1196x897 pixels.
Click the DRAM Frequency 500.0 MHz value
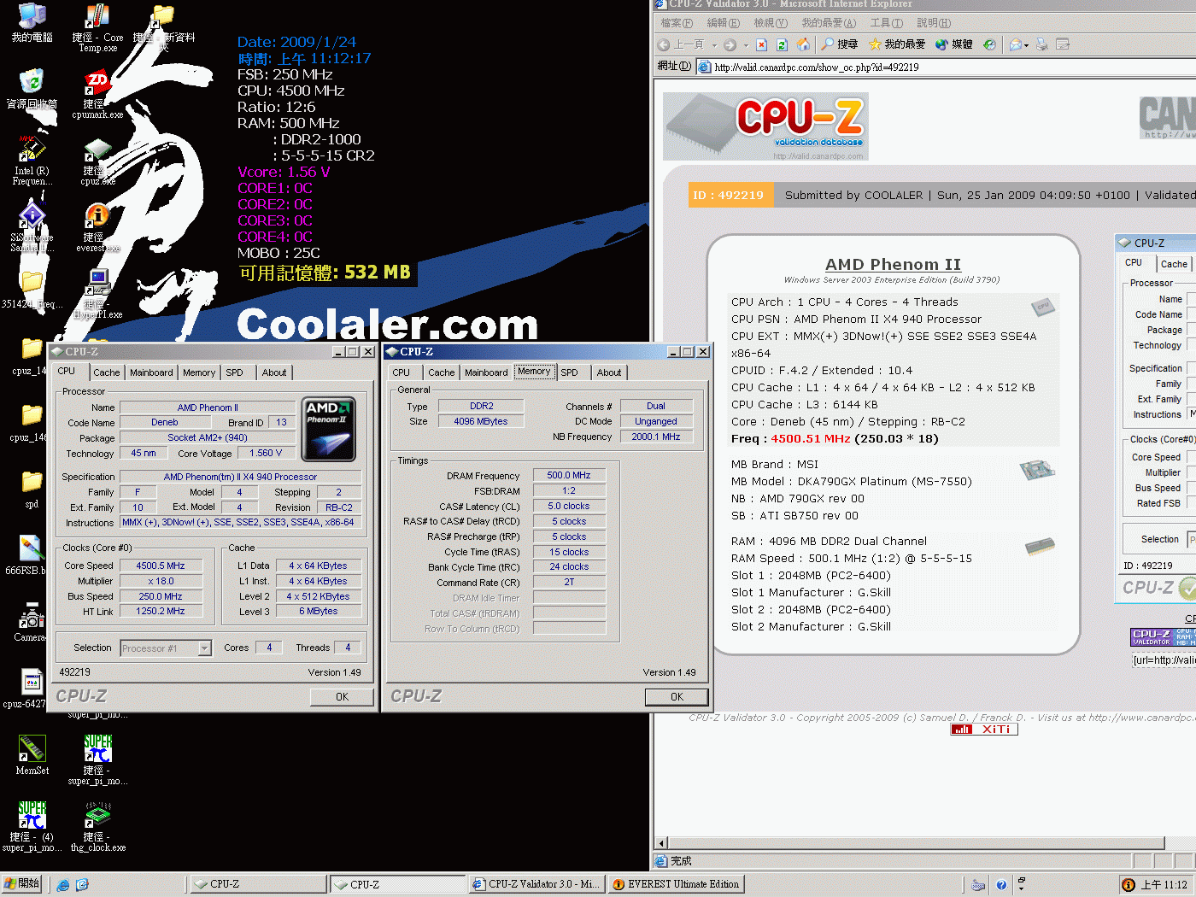(569, 476)
